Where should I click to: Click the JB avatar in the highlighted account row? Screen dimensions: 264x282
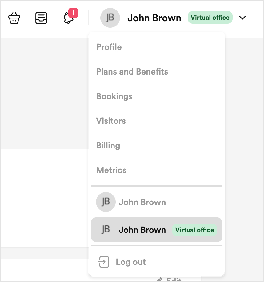coord(106,230)
